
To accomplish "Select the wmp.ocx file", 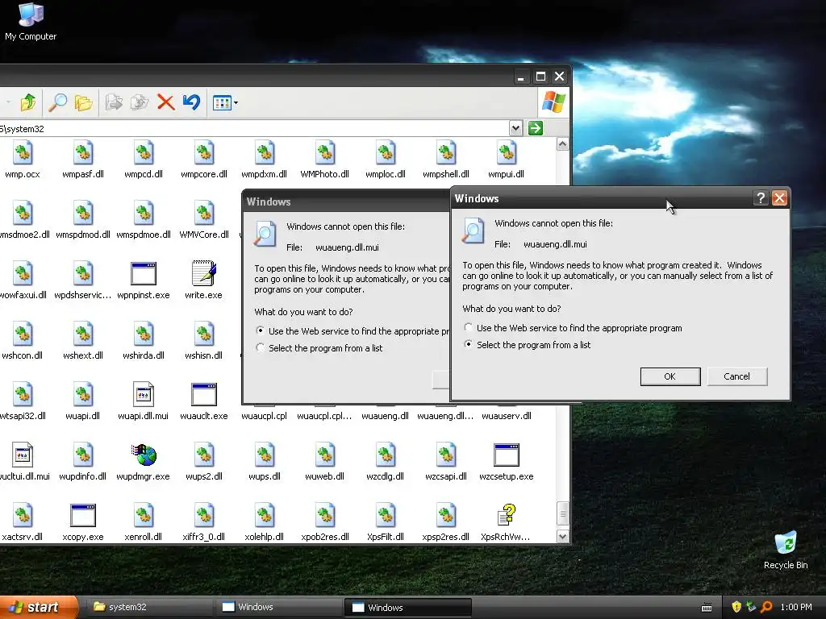I will (22, 160).
